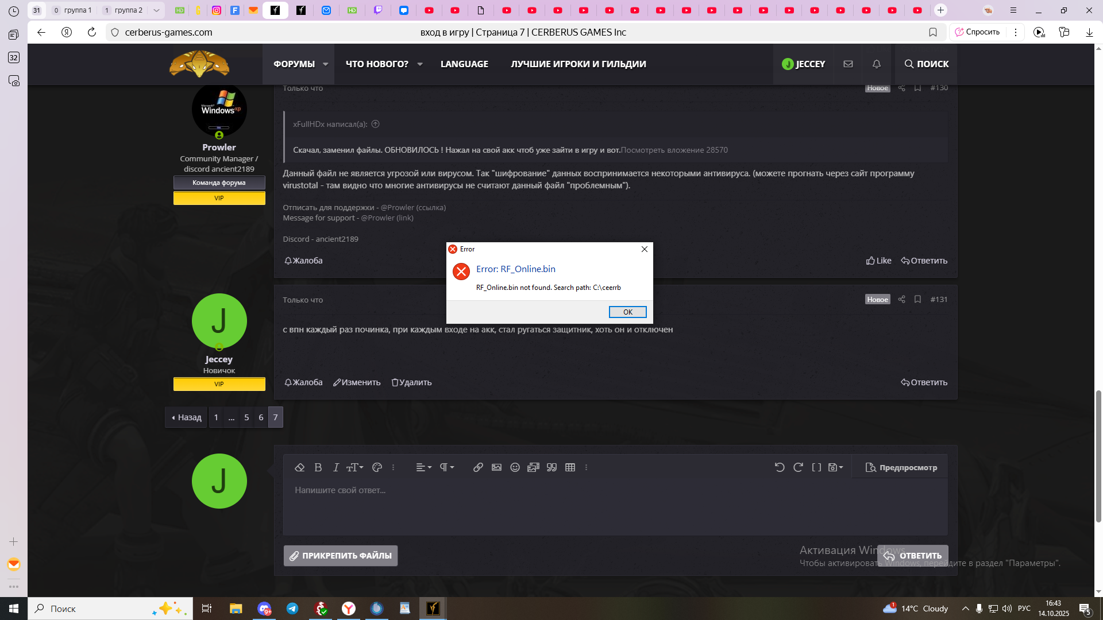Open the drafts save dropdown
The width and height of the screenshot is (1103, 620).
tap(835, 467)
